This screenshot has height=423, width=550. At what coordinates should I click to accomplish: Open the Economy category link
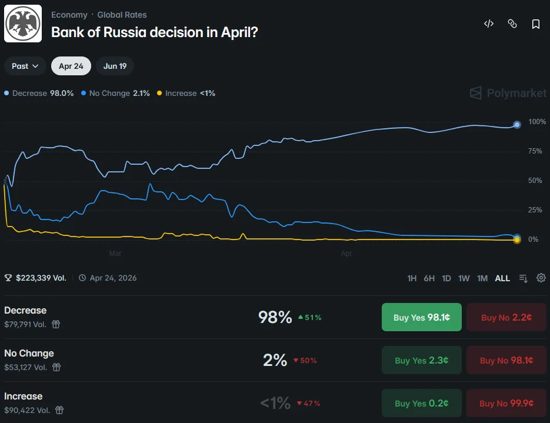coord(69,15)
